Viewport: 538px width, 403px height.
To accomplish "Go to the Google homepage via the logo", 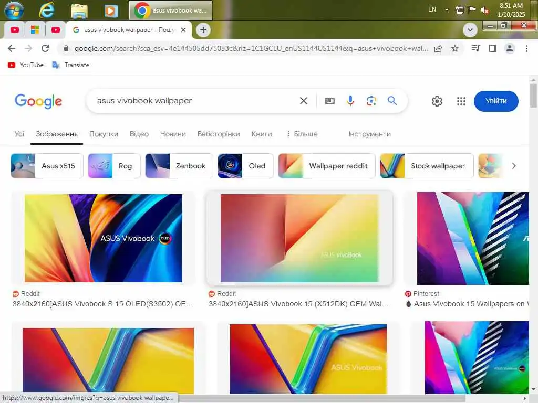I will tap(38, 101).
